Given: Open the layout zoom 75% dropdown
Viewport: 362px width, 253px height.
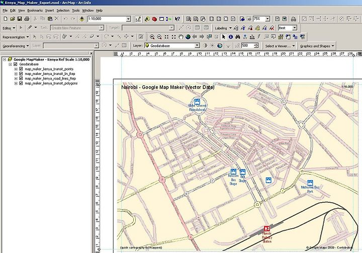Looking at the screenshot, I should 267,19.
